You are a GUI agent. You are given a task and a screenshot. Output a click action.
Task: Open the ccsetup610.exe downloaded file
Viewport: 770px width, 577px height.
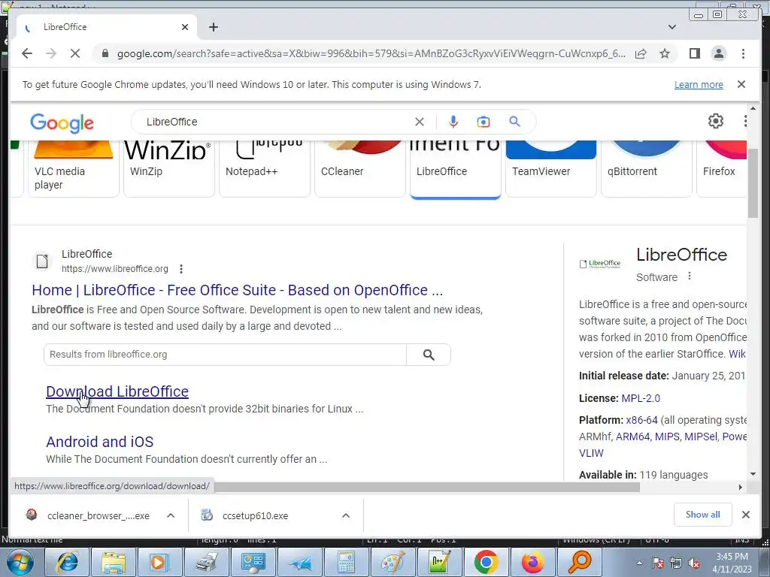coord(255,515)
